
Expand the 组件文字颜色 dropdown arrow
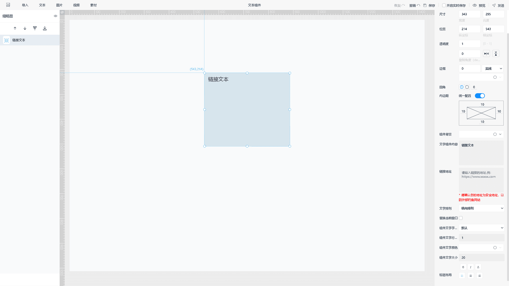(x=500, y=248)
